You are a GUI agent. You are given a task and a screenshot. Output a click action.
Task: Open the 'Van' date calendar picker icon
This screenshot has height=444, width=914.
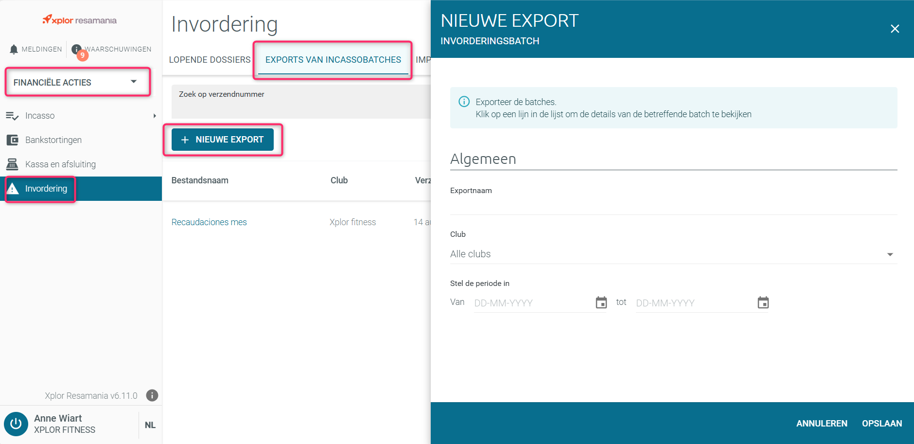coord(601,302)
